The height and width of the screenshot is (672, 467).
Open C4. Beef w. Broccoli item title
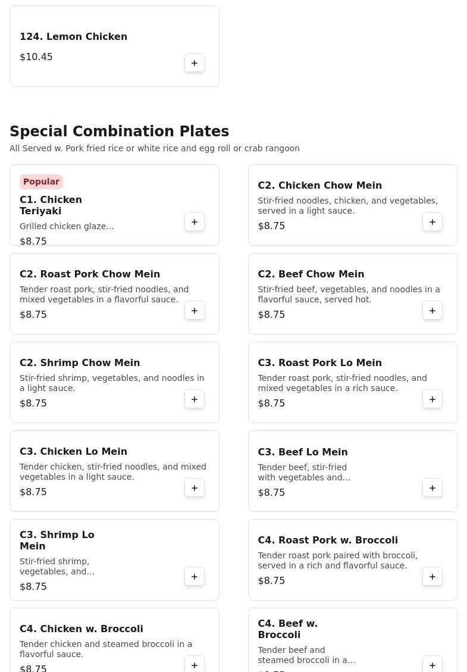click(287, 629)
